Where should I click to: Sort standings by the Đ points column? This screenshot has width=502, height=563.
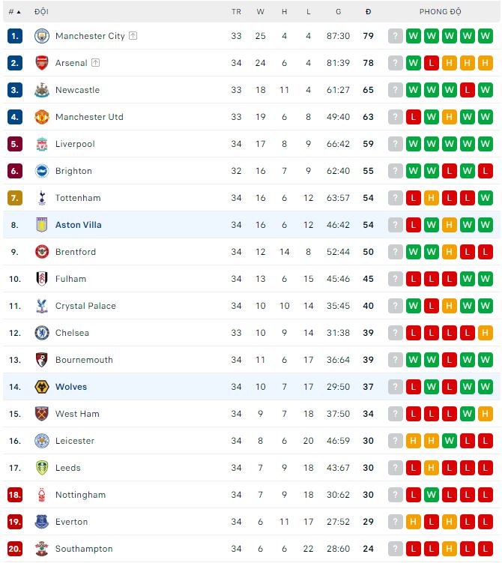pos(368,12)
